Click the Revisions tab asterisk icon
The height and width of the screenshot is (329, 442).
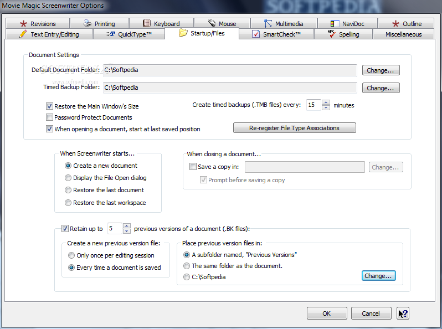[x=23, y=24]
